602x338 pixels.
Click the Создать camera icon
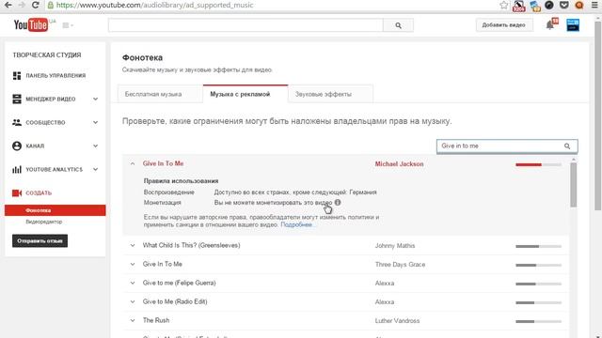[17, 192]
